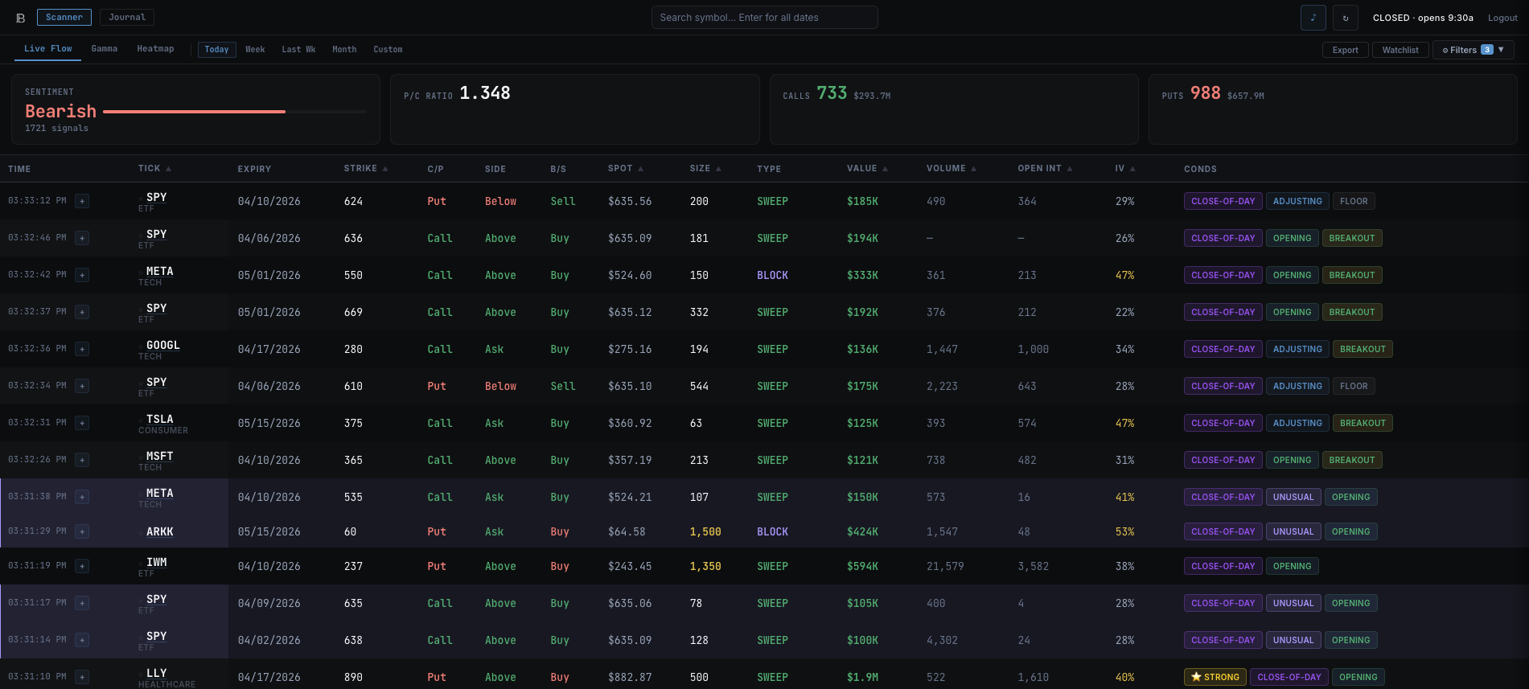
Task: Click plus icon on 03:32:26 PM row
Action: (82, 460)
